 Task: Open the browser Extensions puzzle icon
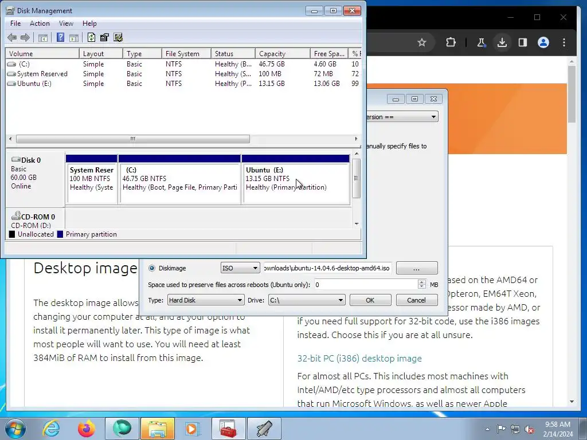(451, 42)
